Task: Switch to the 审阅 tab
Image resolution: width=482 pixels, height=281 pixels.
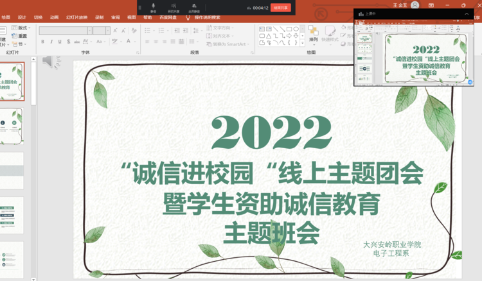Action: pos(116,17)
